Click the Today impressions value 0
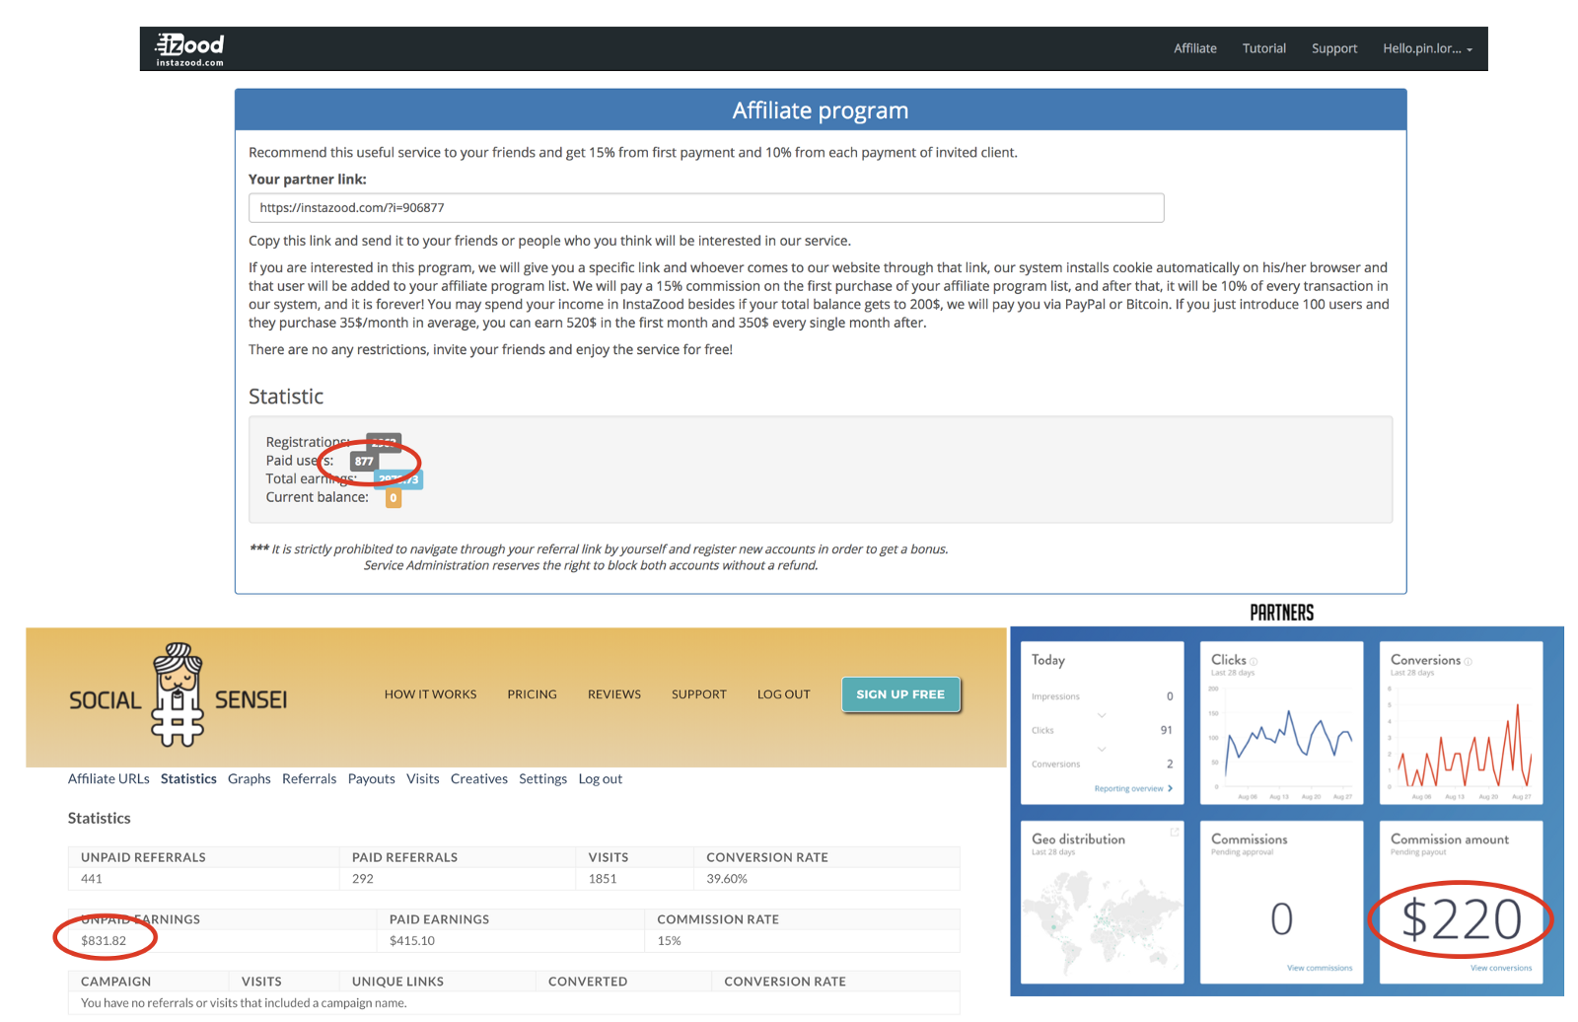Viewport: 1578px width, 1022px height. (x=1170, y=696)
